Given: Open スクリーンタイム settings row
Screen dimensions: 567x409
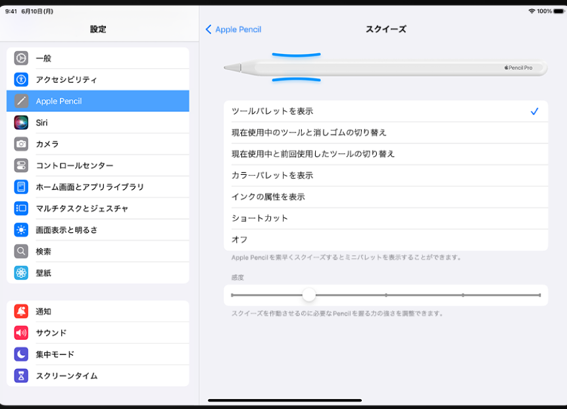Looking at the screenshot, I should click(97, 375).
